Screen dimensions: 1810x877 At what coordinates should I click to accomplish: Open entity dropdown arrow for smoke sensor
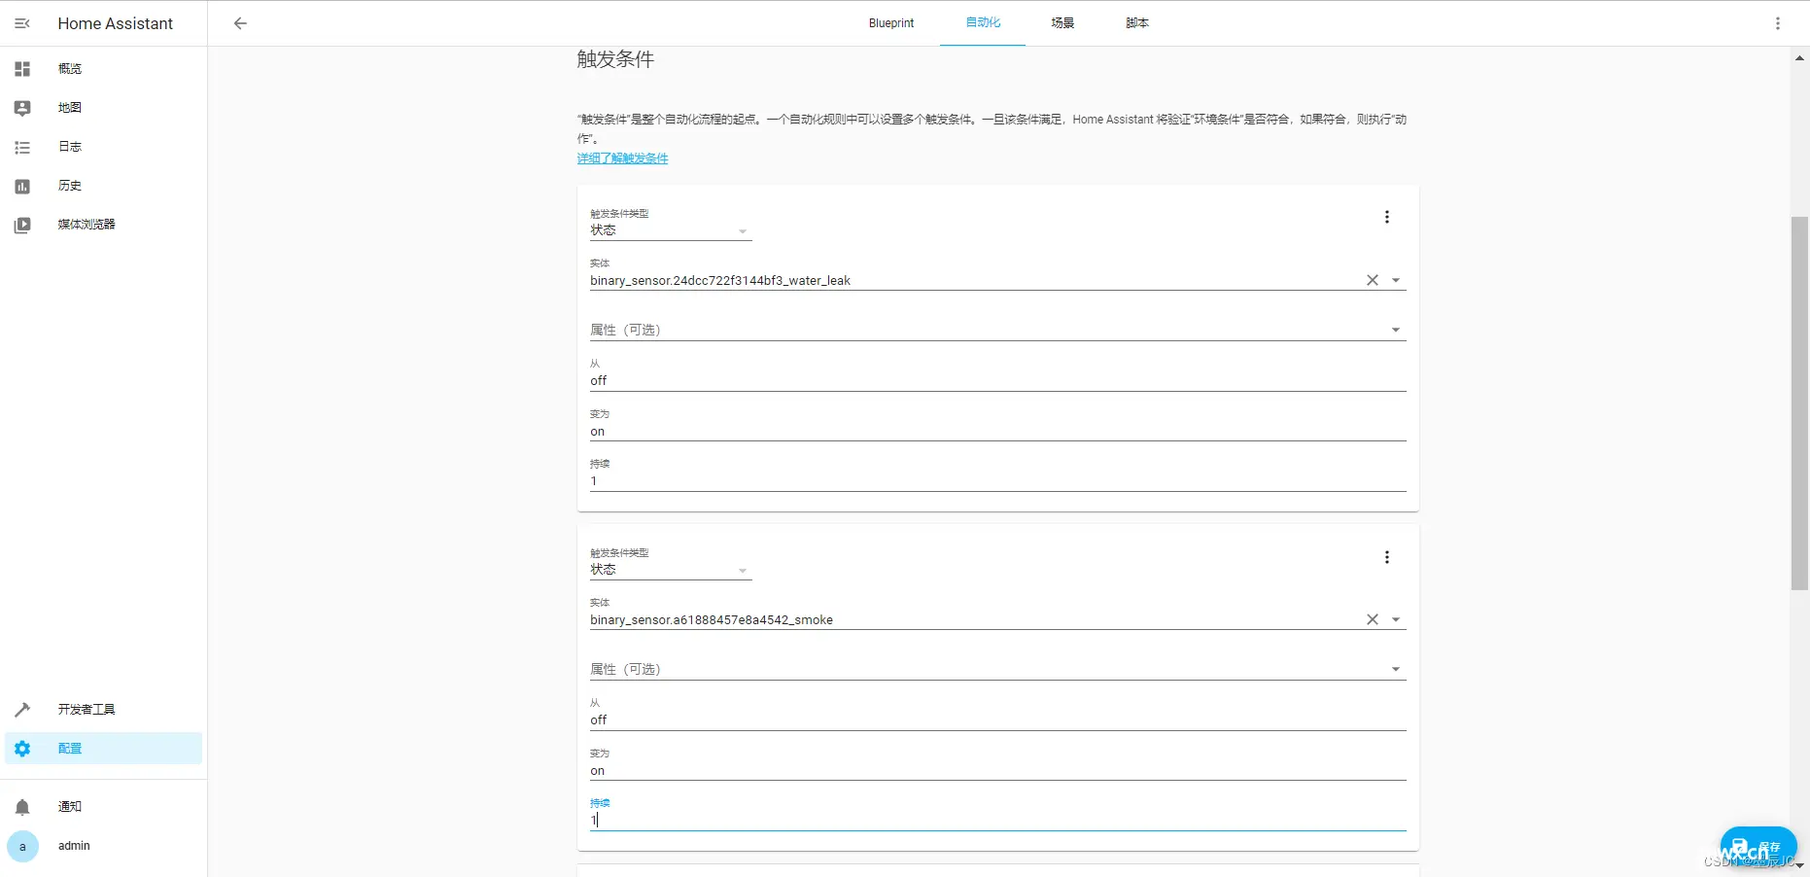(1396, 619)
